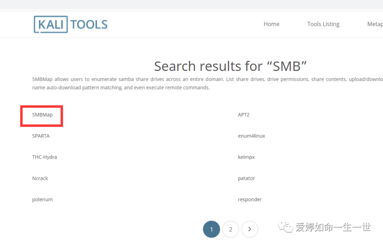Select pagination page 1 button
This screenshot has height=244, width=383.
[x=211, y=229]
